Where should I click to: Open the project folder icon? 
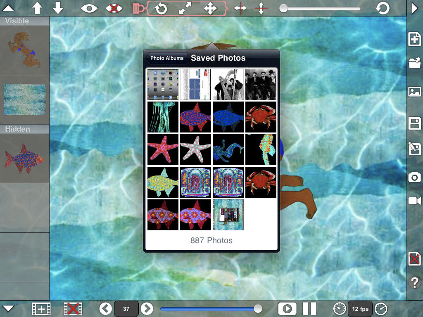[x=414, y=63]
